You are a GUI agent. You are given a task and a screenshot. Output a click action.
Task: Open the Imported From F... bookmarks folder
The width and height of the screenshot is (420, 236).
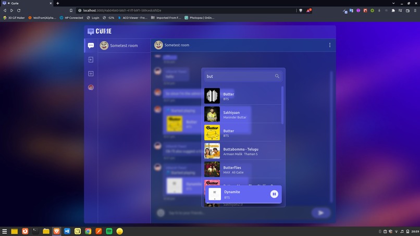pos(166,18)
